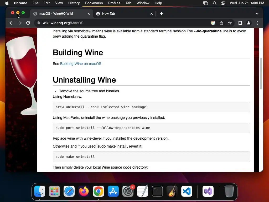Open the Chrome profile avatar

tap(249, 23)
